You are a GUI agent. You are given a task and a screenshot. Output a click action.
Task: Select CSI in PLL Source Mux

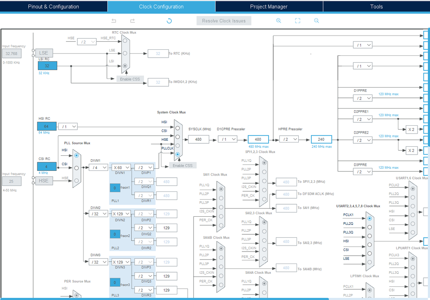(77, 168)
